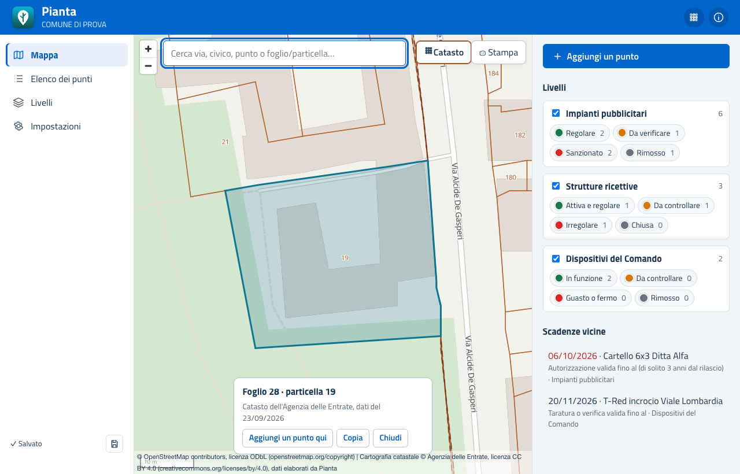The width and height of the screenshot is (740, 474).
Task: Filter by Da verificare status chip
Action: pos(649,133)
